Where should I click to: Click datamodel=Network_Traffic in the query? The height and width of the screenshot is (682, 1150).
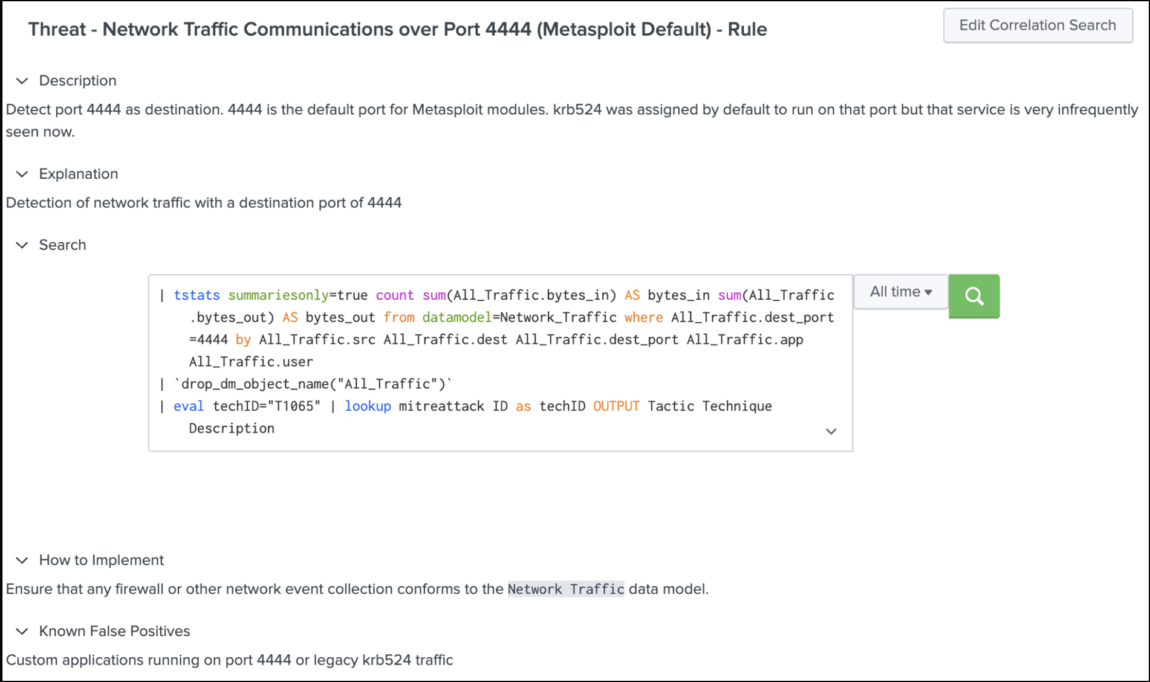(519, 318)
